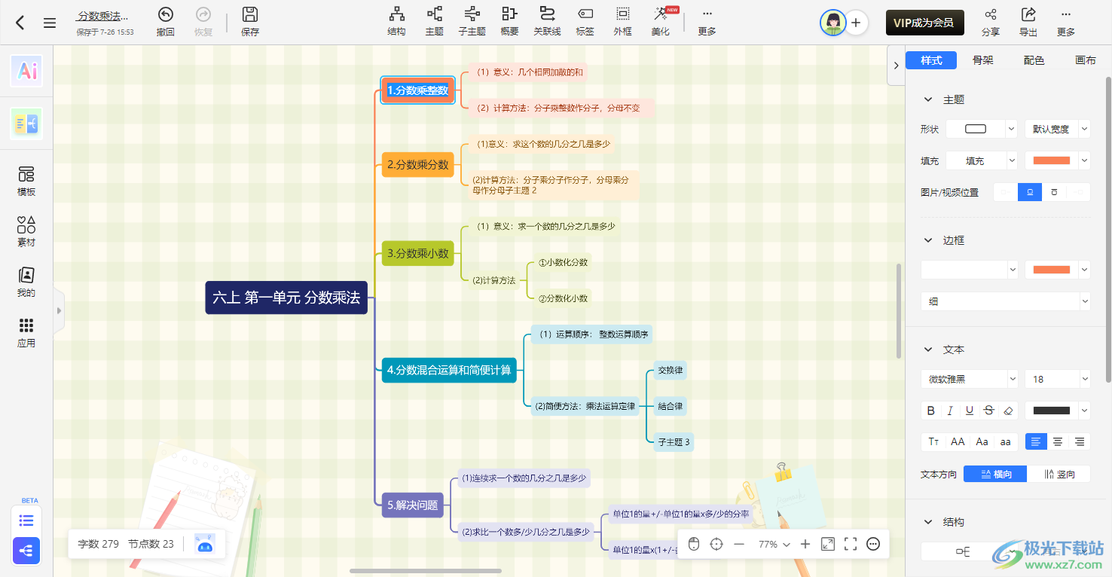Select the 骨架 tab
Screen dimensions: 1112x577
tap(982, 60)
